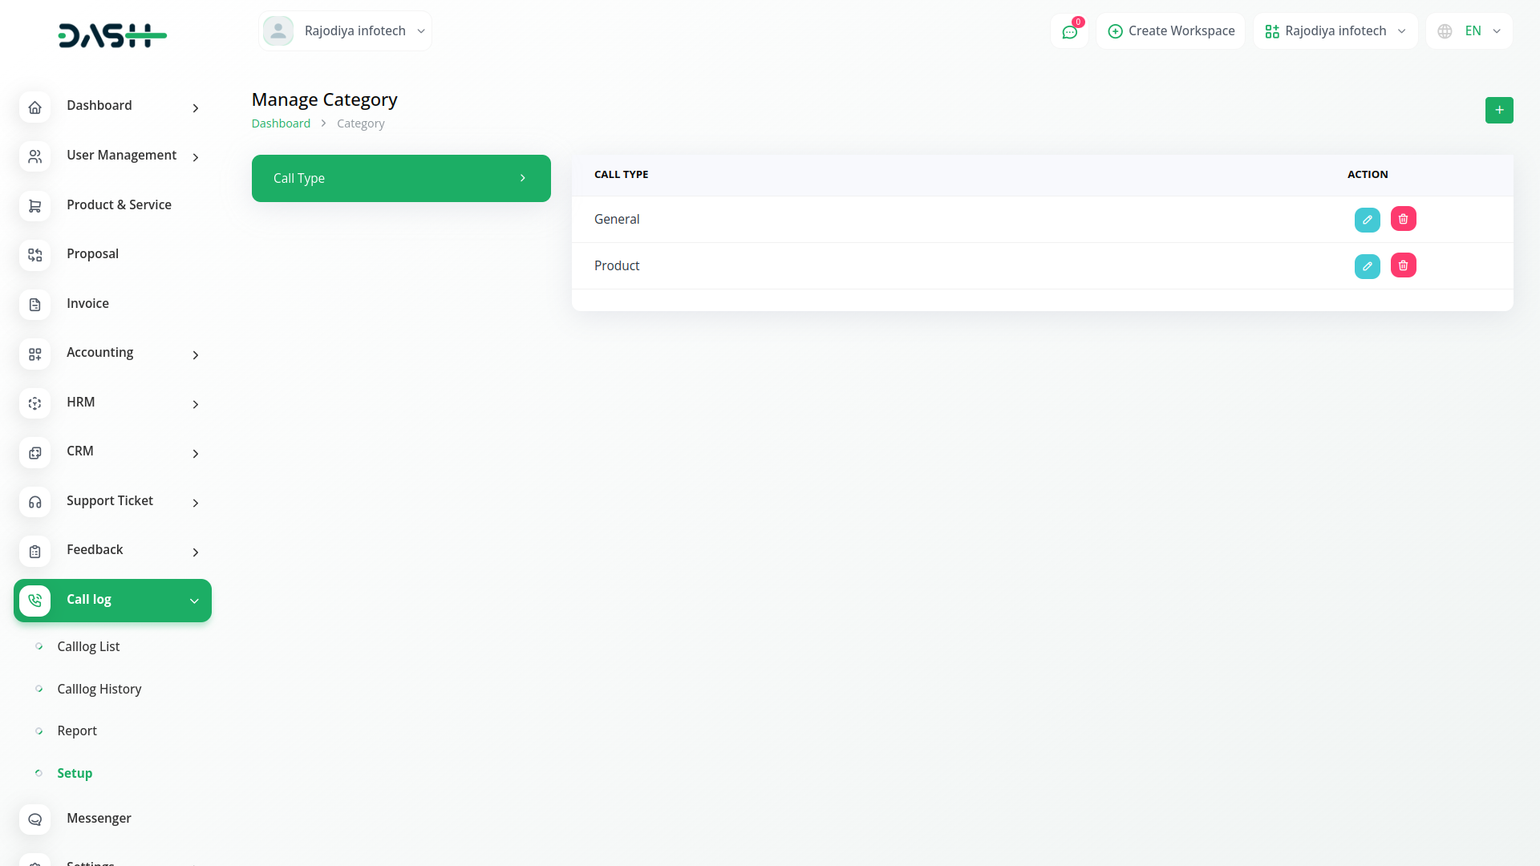Edit the Product call type

click(x=1367, y=266)
